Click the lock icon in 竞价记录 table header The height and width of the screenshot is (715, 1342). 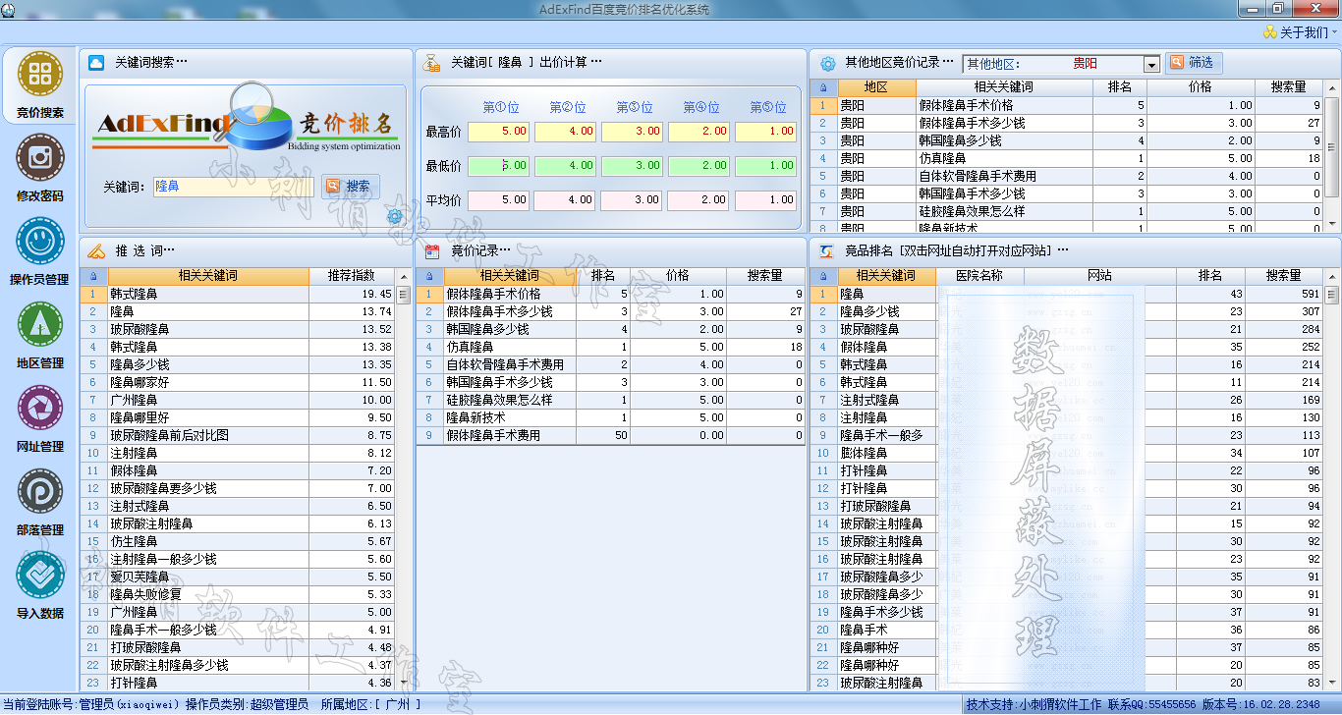429,276
